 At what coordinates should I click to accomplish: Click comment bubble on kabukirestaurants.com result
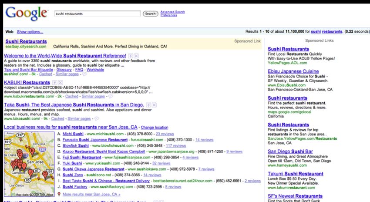(111, 96)
